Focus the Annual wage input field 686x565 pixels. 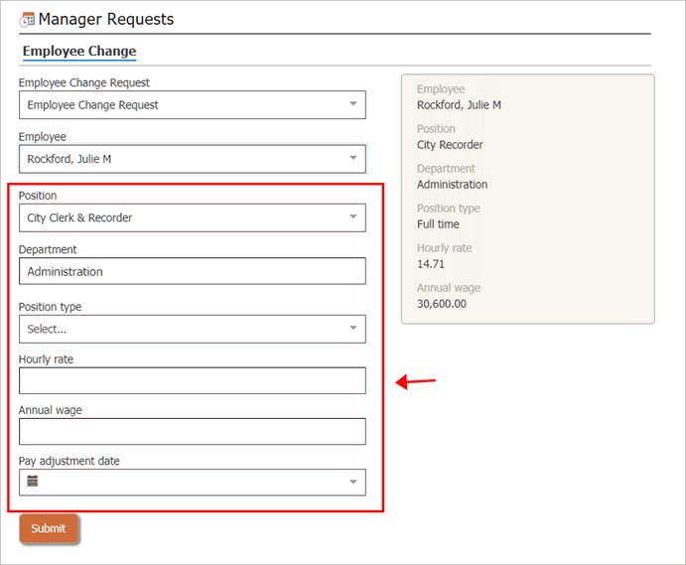click(x=192, y=431)
